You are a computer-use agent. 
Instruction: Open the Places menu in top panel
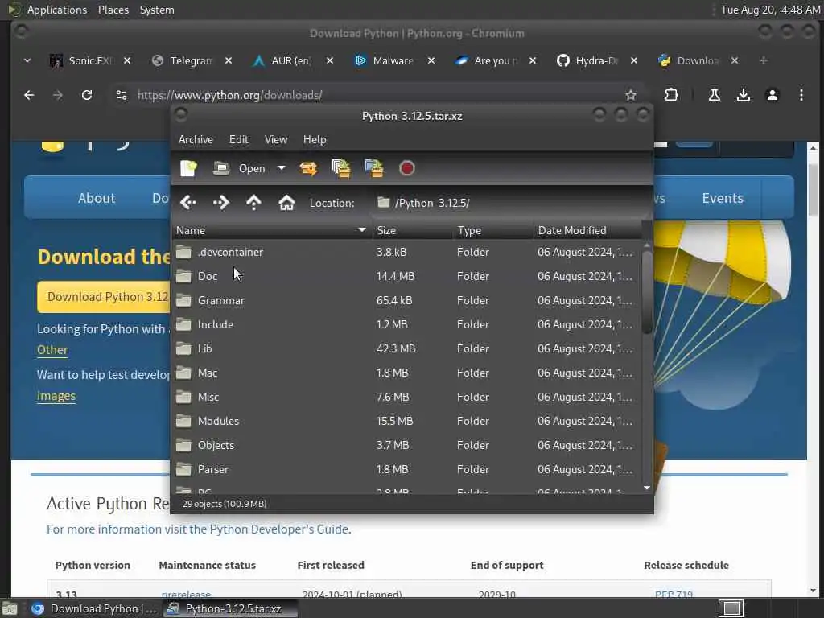point(113,10)
